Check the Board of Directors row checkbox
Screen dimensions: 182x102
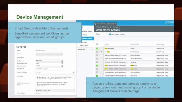[97, 59]
